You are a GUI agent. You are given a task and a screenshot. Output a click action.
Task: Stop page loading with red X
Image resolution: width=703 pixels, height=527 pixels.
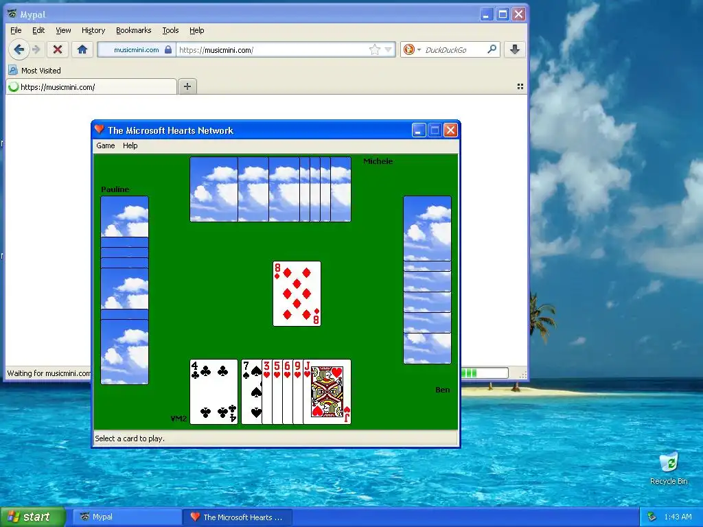click(58, 49)
